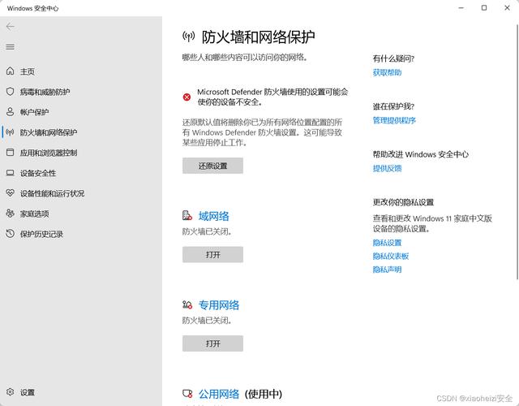Click 打开 under 专用网络
Viewport: 519px width, 406px height.
click(x=212, y=343)
